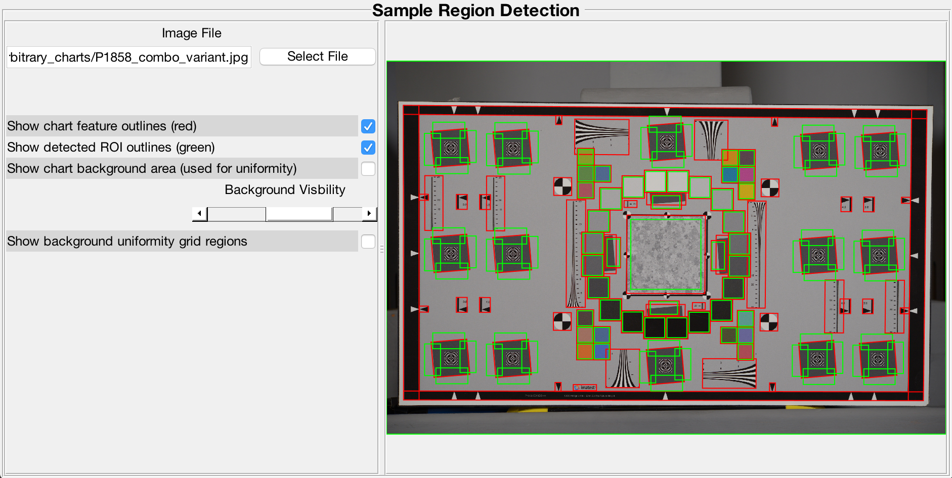Click the image file path field
952x478 pixels.
point(129,57)
